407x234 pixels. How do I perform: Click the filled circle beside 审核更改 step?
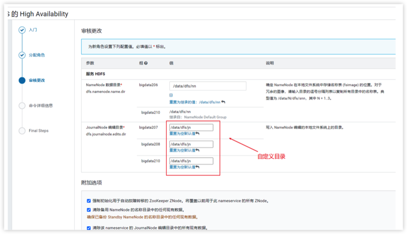pos(22,80)
